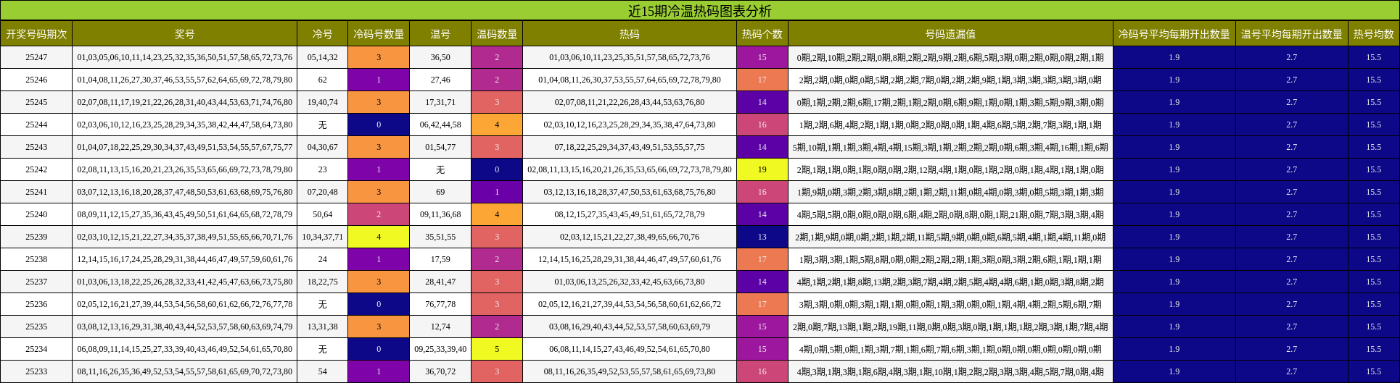Image resolution: width=1400 pixels, height=383 pixels.
Task: Click cold number cell 62
Action: click(323, 80)
